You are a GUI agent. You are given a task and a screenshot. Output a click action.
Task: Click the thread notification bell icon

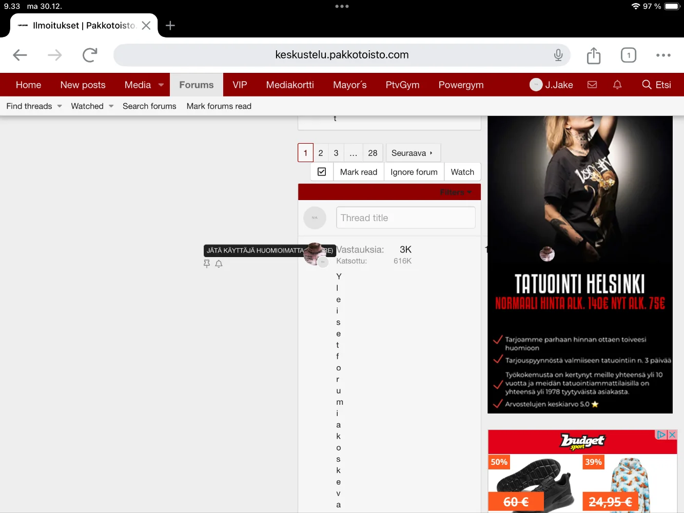(x=219, y=264)
